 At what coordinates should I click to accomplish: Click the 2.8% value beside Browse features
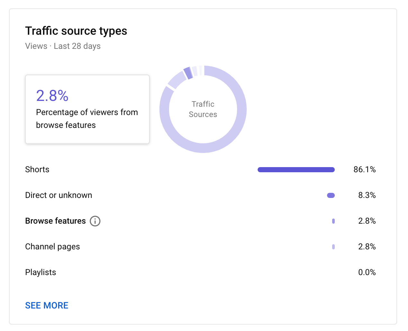click(367, 221)
